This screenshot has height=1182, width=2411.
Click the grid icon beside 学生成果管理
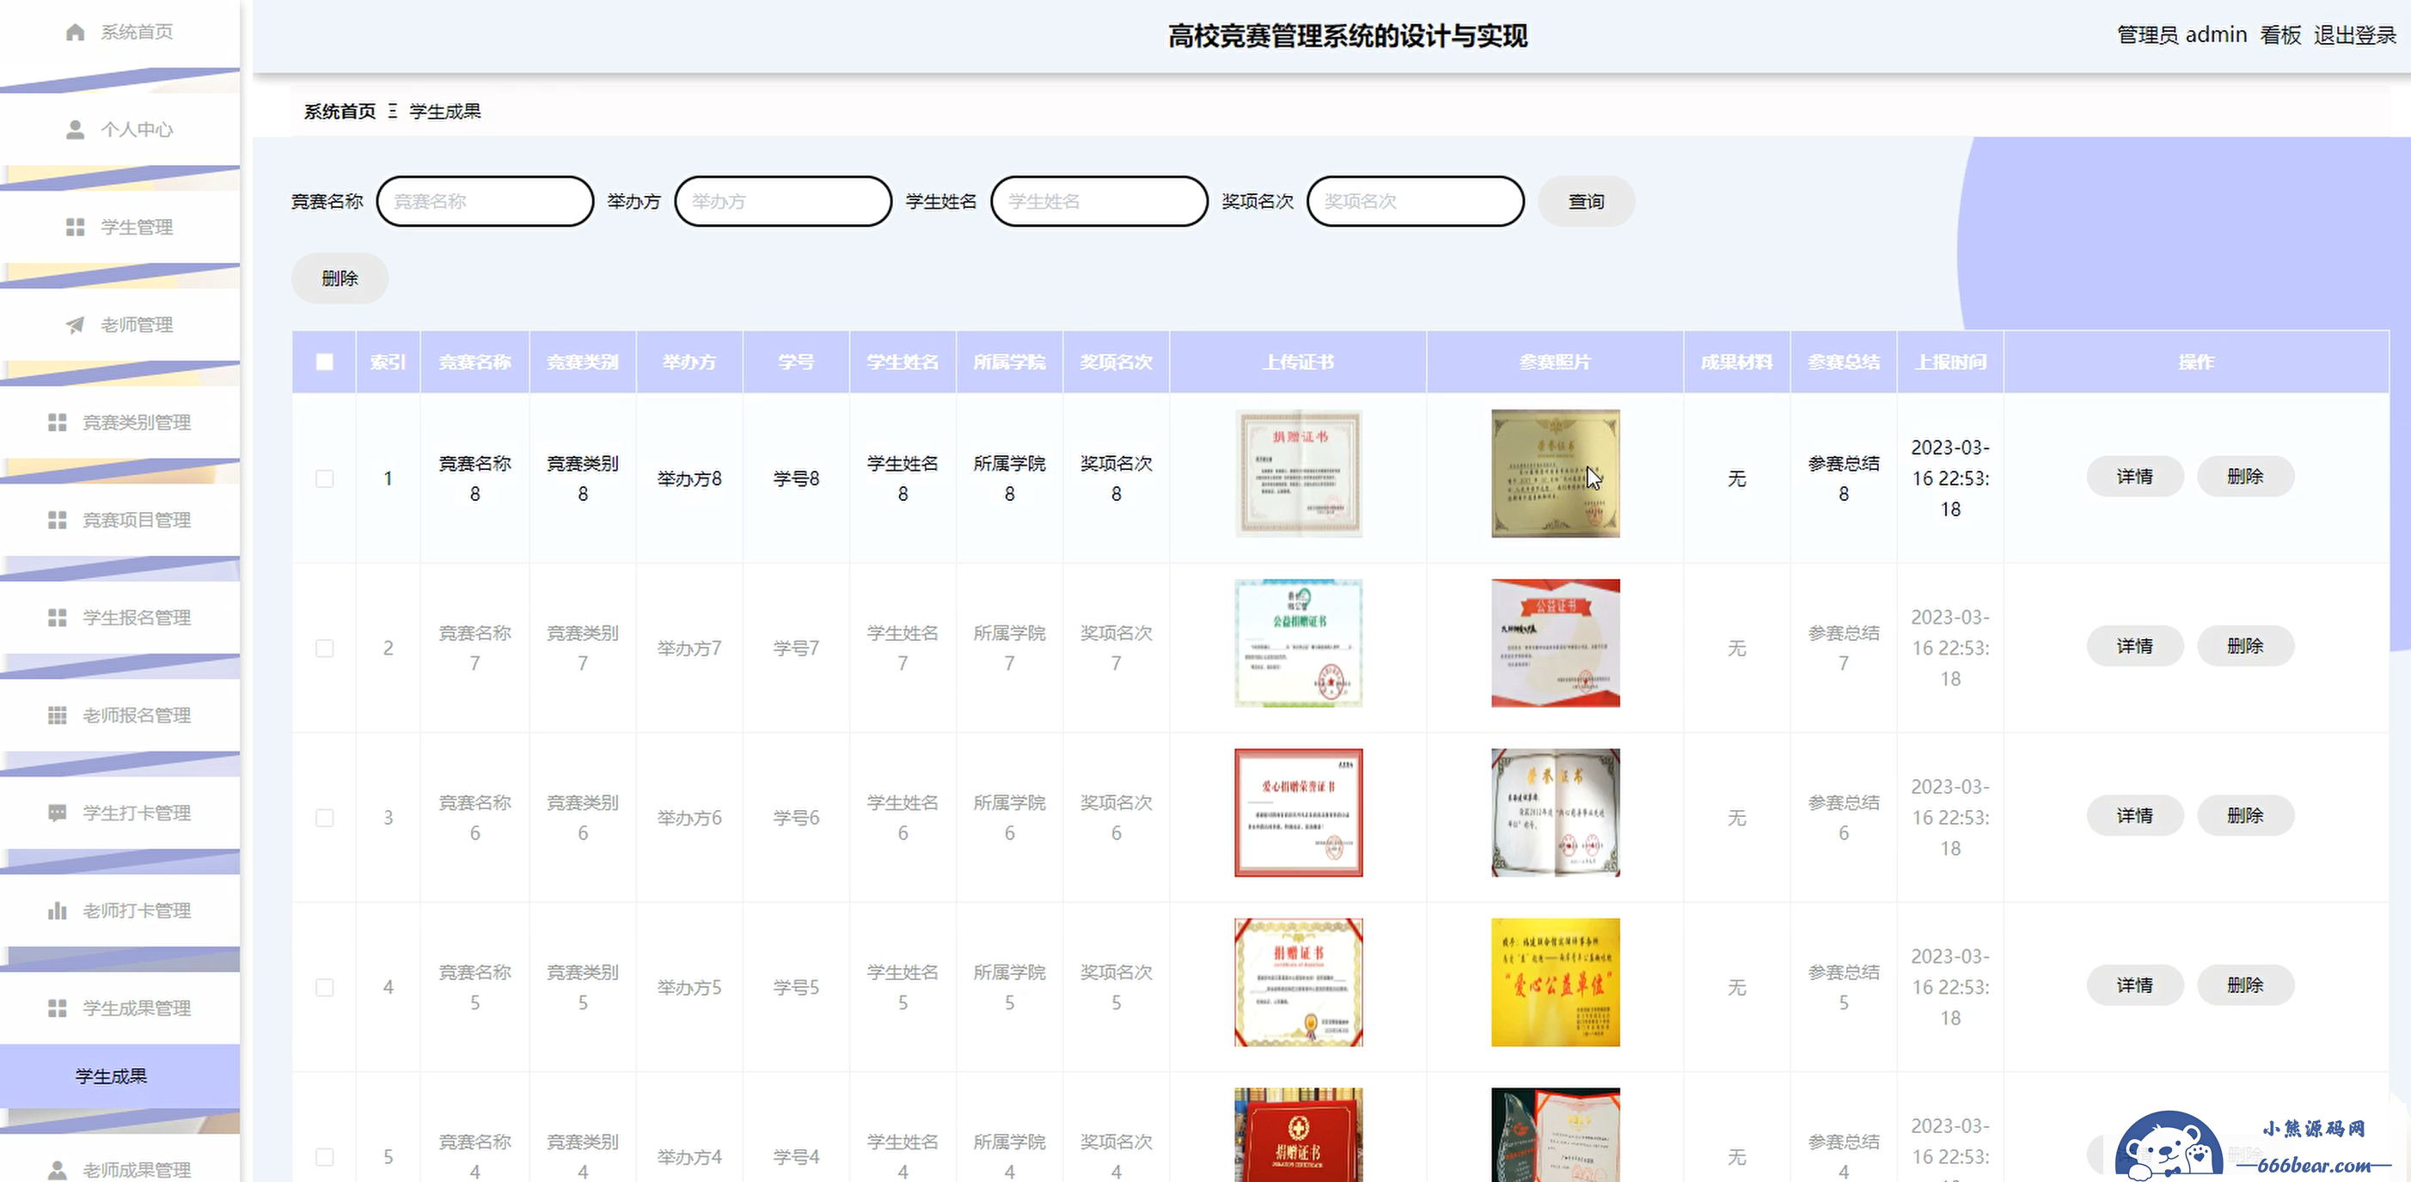coord(57,1008)
